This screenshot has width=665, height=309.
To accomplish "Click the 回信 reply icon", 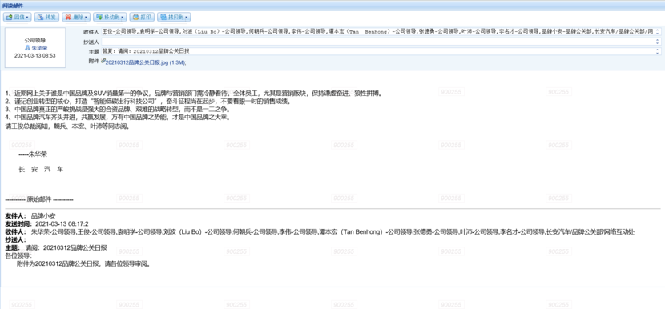I will click(x=9, y=18).
